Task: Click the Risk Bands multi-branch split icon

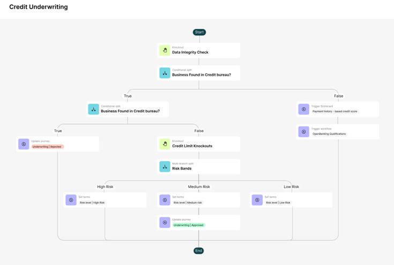Action: (x=165, y=166)
